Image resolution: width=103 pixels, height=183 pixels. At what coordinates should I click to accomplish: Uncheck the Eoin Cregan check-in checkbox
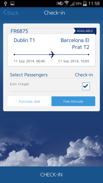pos(86,86)
